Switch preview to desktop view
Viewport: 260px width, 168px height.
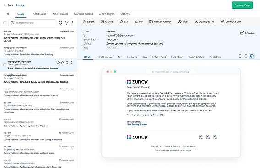coord(252,56)
